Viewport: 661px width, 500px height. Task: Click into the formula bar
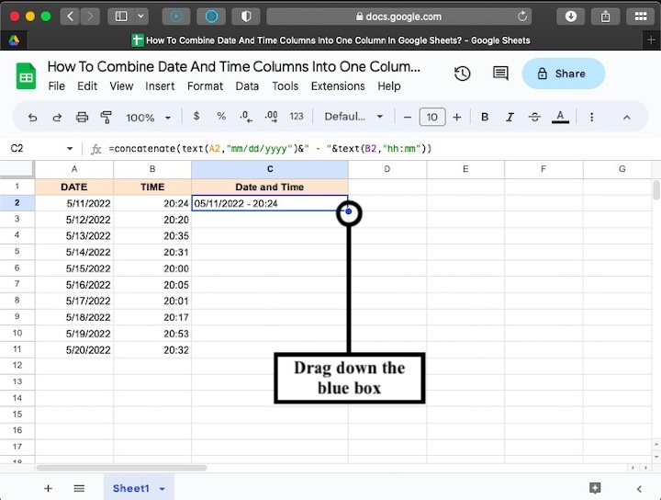(379, 149)
